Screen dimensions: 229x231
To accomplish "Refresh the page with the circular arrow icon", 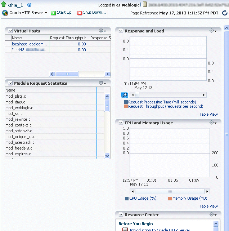I will (x=225, y=13).
